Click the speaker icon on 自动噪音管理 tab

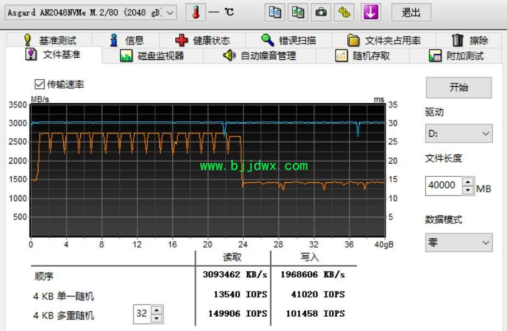pyautogui.click(x=229, y=55)
